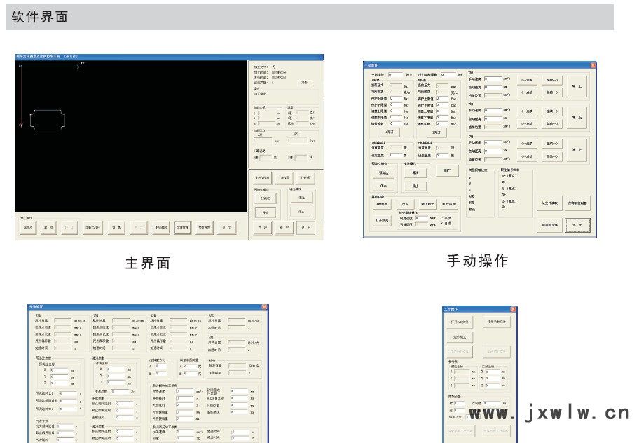639x443 pixels.
Task: Click the X-axis 手动速度 input field
Action: [491, 79]
